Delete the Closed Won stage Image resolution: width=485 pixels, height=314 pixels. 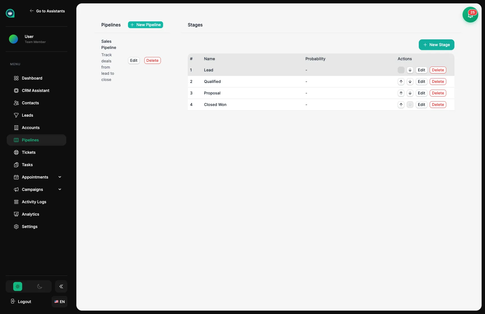click(x=438, y=105)
